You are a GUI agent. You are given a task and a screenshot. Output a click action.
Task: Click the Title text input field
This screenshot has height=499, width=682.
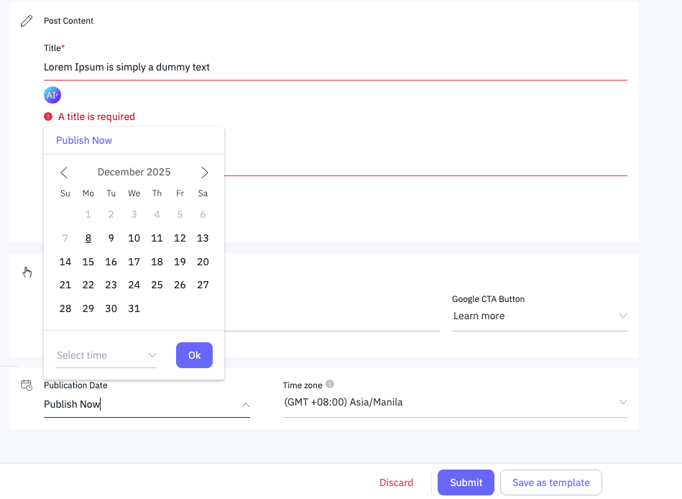point(335,68)
